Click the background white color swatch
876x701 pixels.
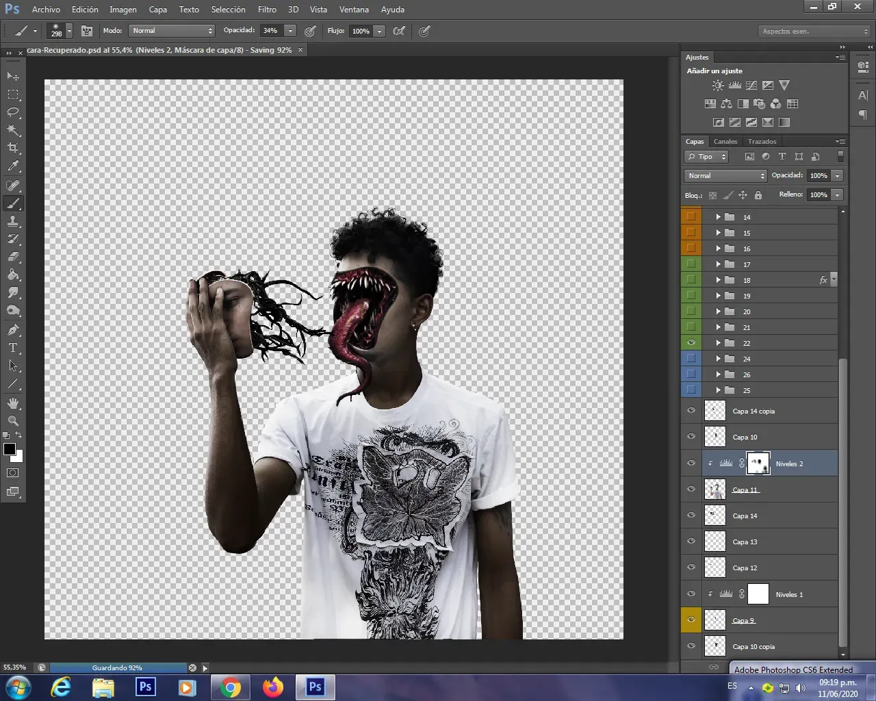[x=19, y=457]
